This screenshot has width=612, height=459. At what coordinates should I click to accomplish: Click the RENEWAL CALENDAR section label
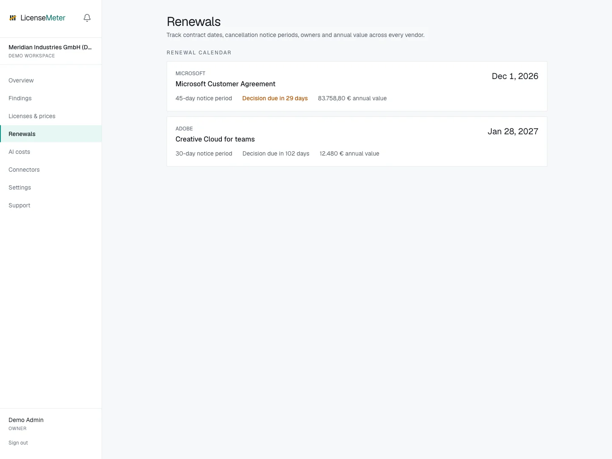[199, 53]
